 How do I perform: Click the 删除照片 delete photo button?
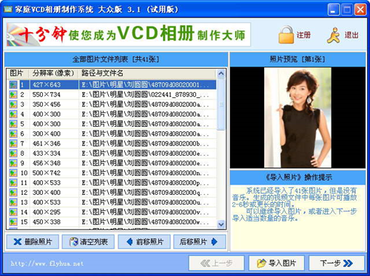33,242
